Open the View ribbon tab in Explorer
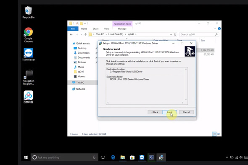Viewport: 248px width, 165px height. click(x=107, y=28)
